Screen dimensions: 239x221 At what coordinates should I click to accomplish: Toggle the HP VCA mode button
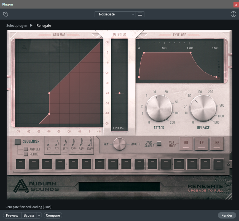coord(217,143)
